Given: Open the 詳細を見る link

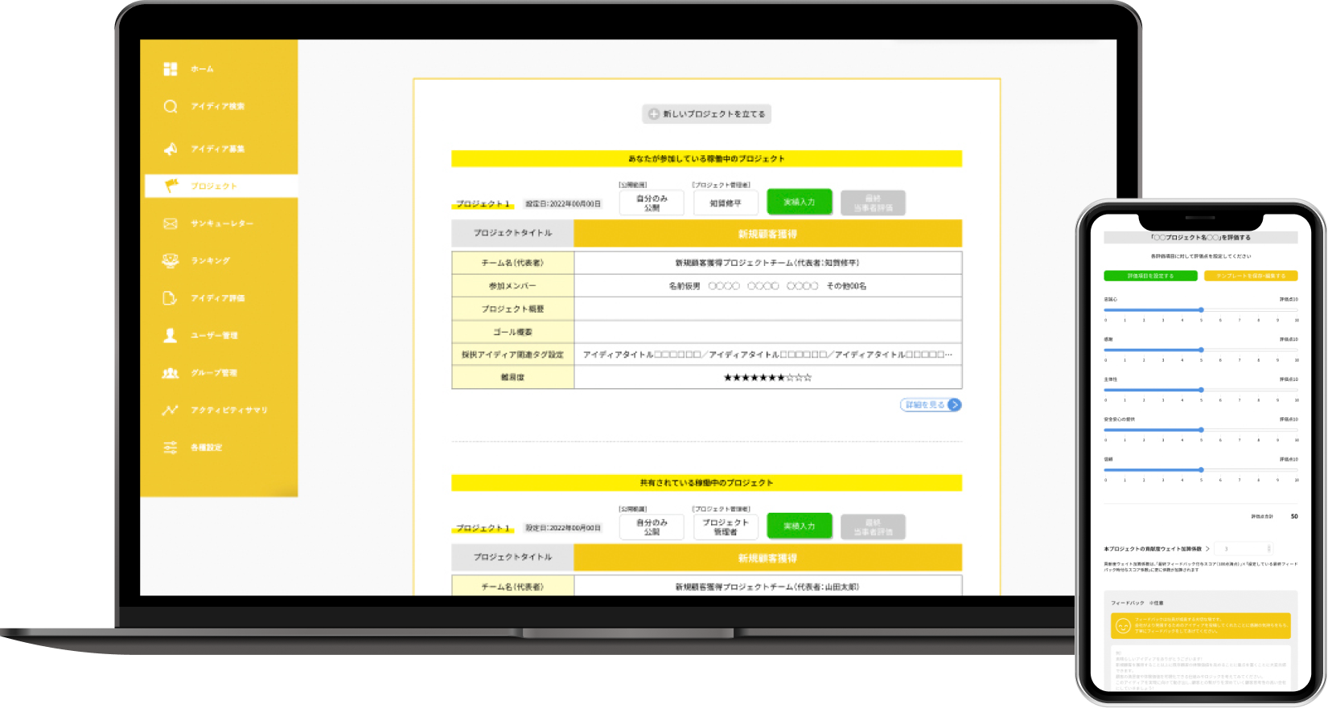Looking at the screenshot, I should 930,405.
